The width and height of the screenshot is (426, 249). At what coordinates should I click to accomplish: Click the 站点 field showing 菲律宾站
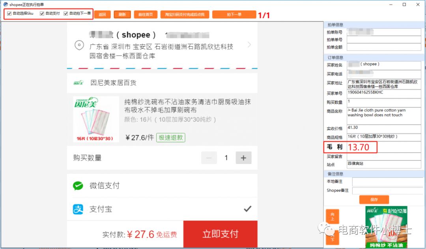click(x=384, y=164)
